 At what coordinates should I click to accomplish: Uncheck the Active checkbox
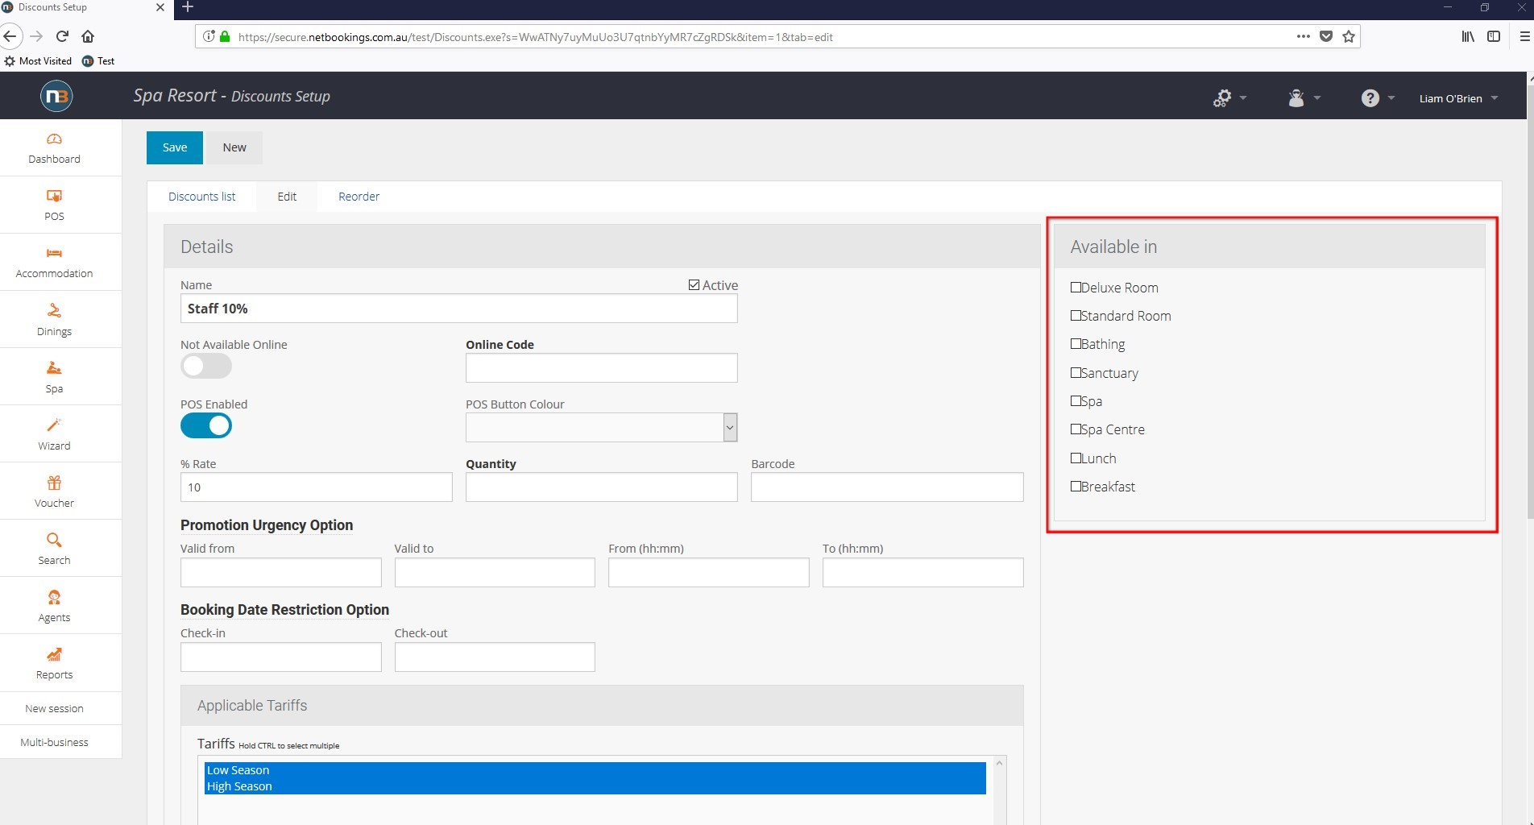pos(694,285)
